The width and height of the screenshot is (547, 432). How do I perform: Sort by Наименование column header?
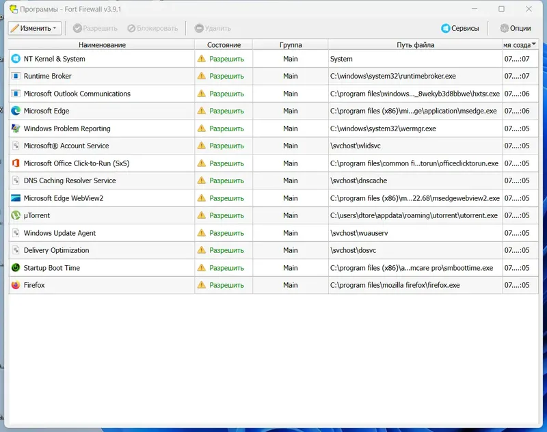coord(102,44)
